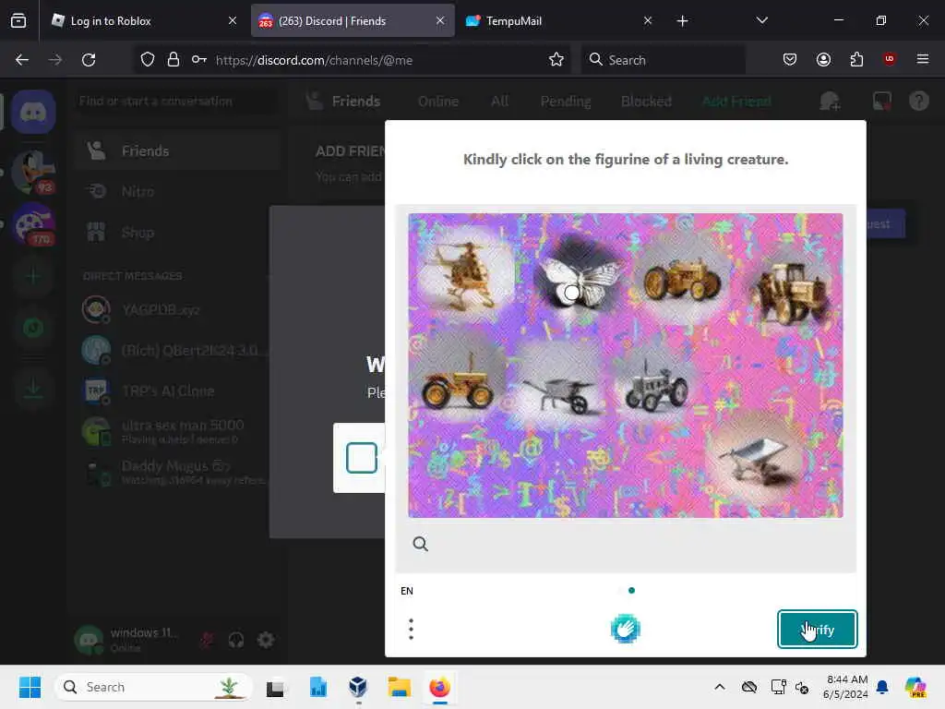Image resolution: width=945 pixels, height=709 pixels.
Task: Open Discord User Settings gear icon
Action: (x=266, y=640)
